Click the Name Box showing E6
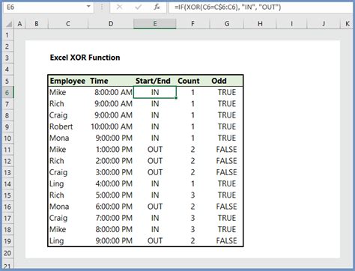The width and height of the screenshot is (355, 271). click(x=47, y=7)
